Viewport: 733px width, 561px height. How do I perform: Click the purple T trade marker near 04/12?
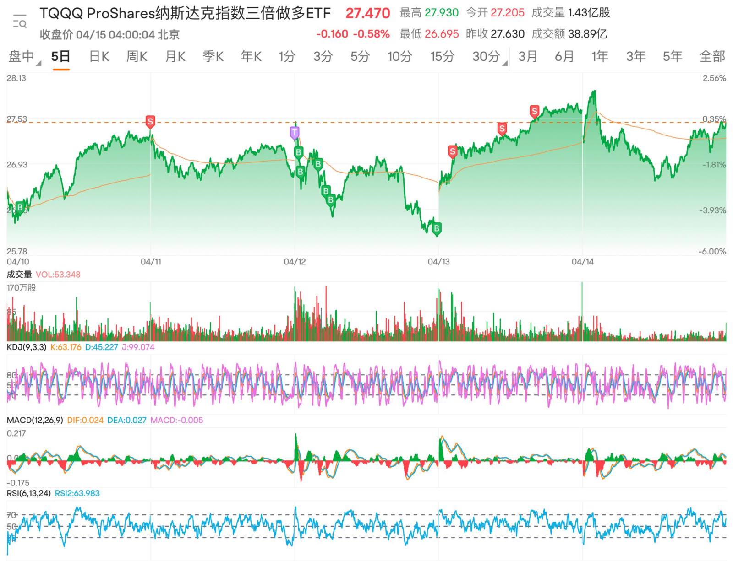[x=295, y=133]
